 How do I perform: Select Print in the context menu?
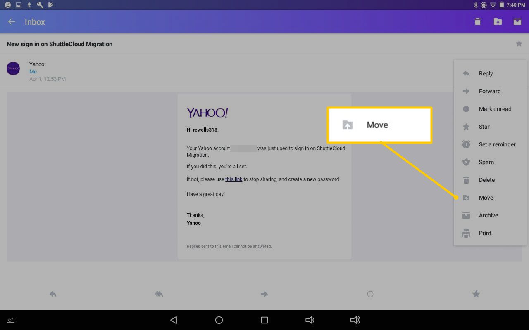(x=490, y=233)
